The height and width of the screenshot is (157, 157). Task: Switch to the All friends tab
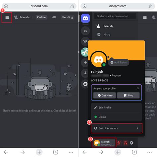[x=54, y=17]
